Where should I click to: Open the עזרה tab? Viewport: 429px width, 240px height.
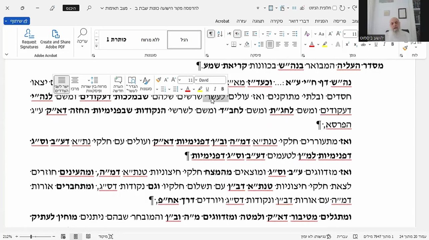pyautogui.click(x=241, y=21)
